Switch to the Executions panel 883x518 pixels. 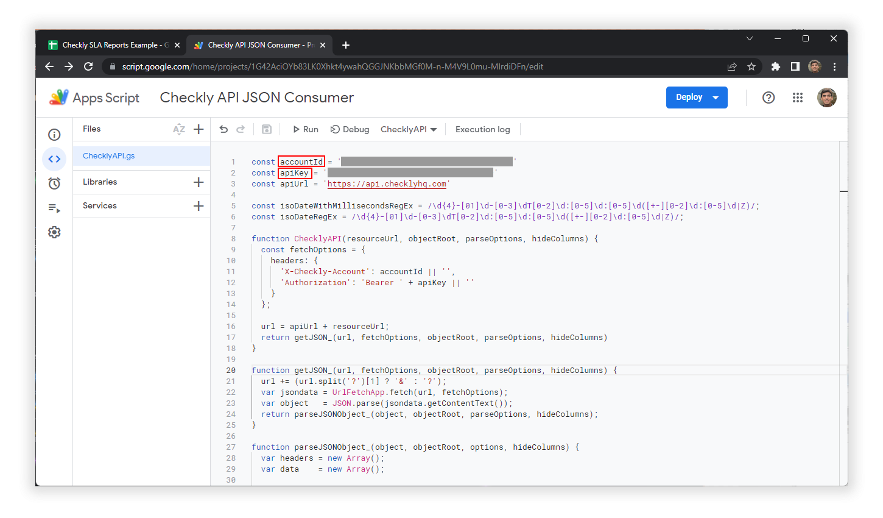(x=54, y=208)
